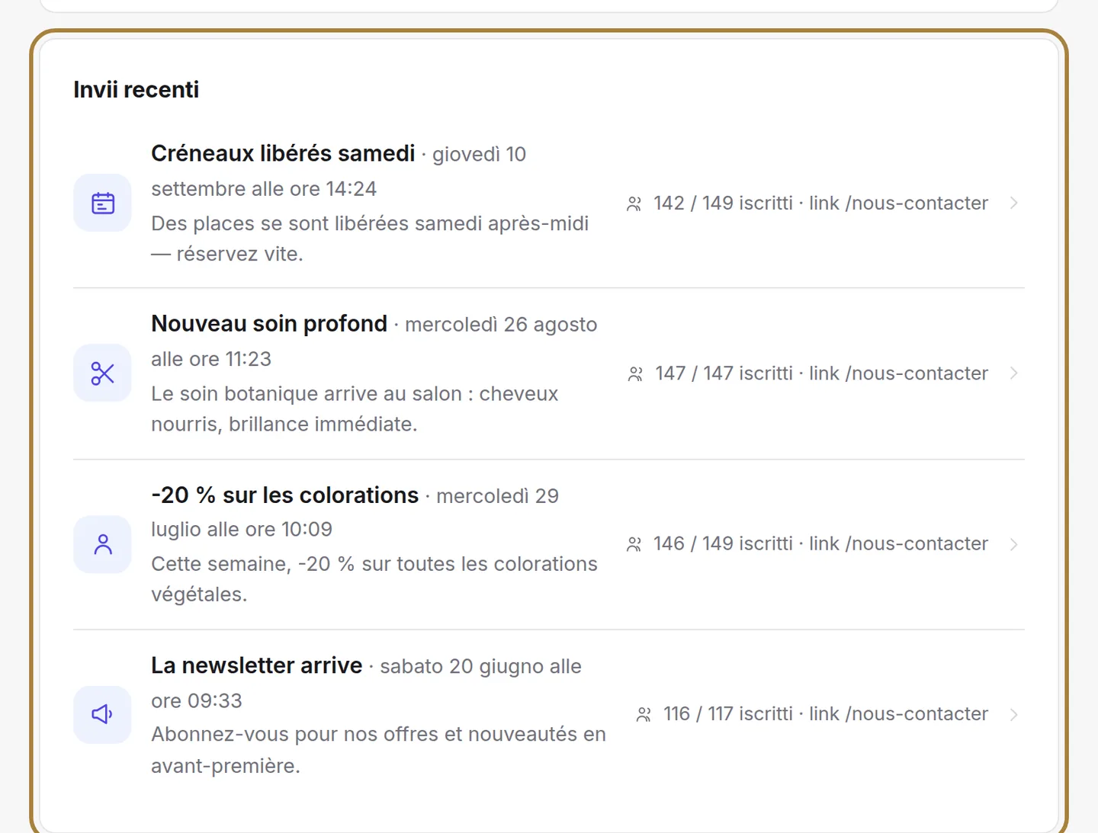Open the -20 % sur les colorations title
The image size is (1098, 833).
point(285,495)
